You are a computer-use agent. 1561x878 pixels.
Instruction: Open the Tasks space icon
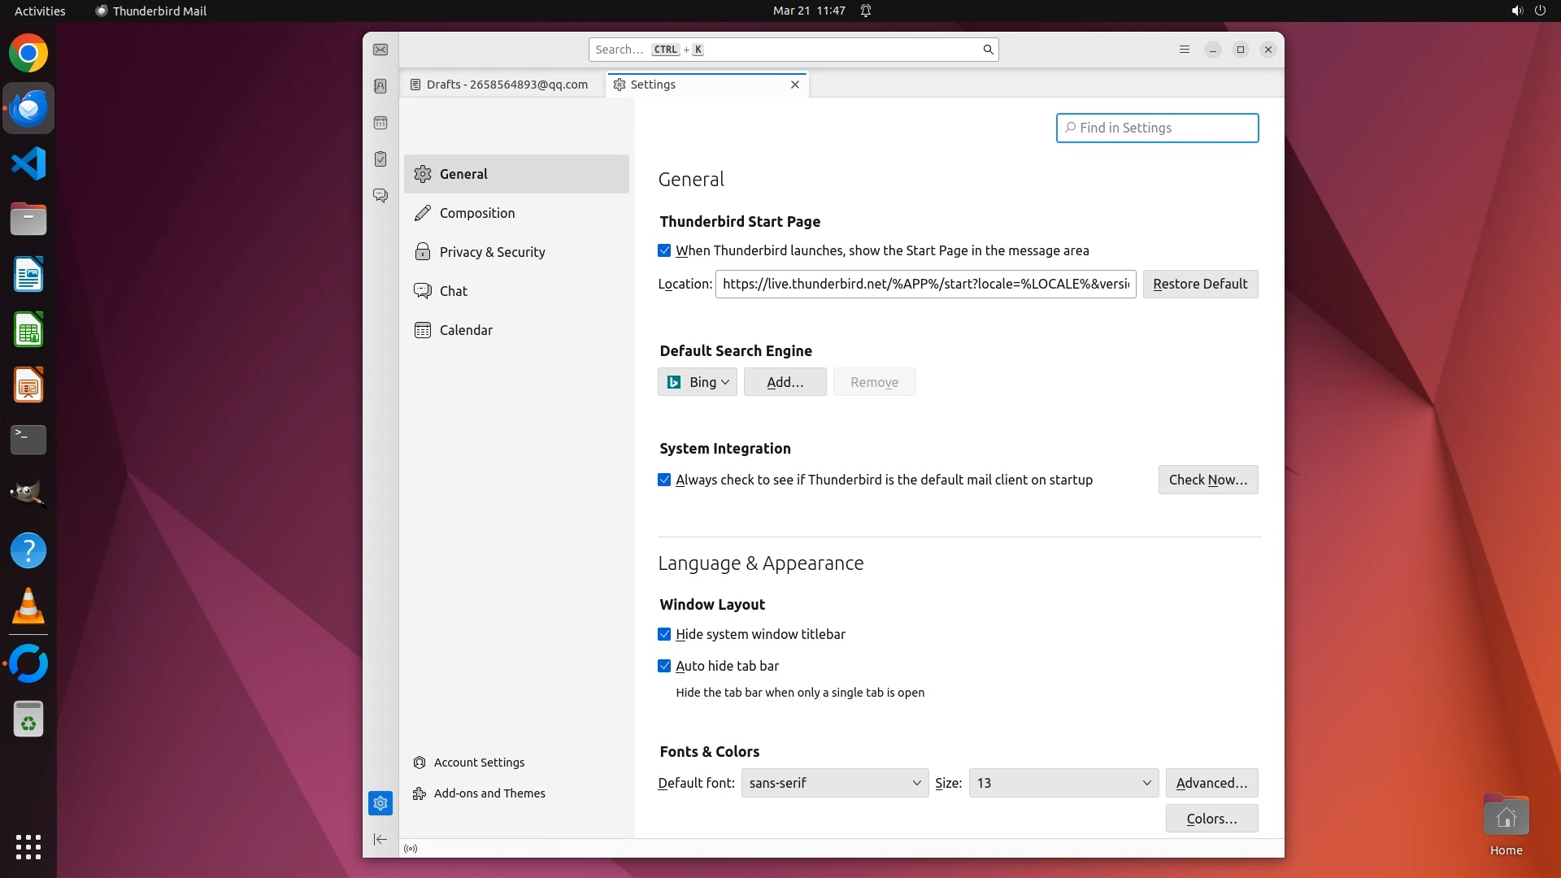click(380, 159)
